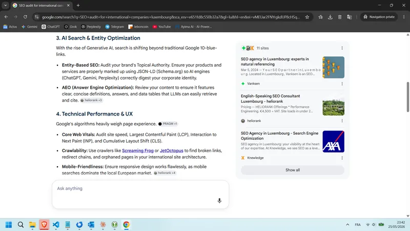The image size is (410, 231).
Task: Open the Vanksen SEO agency result title
Action: 275,62
